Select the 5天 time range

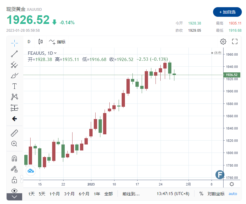click(x=42, y=194)
